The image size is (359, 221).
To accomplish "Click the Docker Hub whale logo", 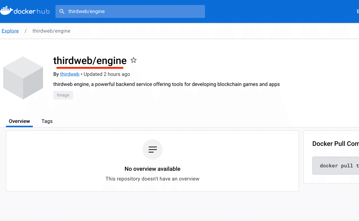I will pyautogui.click(x=7, y=11).
